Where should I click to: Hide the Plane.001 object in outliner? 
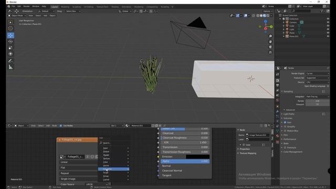[328, 36]
